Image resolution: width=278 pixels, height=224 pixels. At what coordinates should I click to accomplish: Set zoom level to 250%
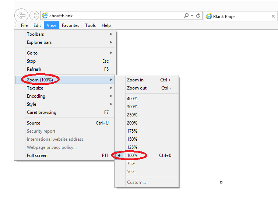[x=147, y=115]
